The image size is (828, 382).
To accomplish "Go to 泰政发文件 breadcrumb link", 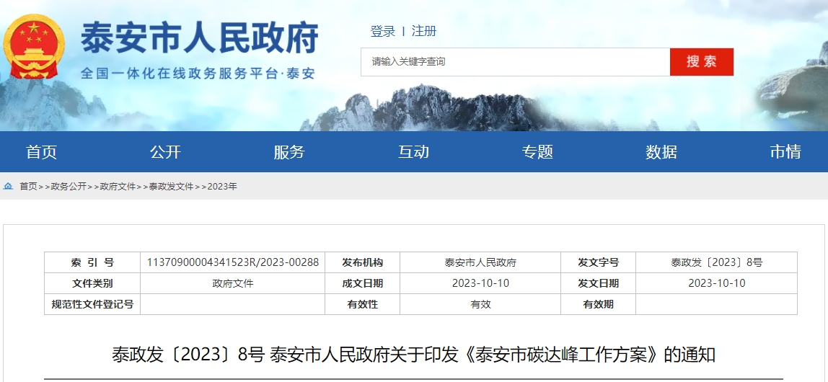I will coord(172,187).
